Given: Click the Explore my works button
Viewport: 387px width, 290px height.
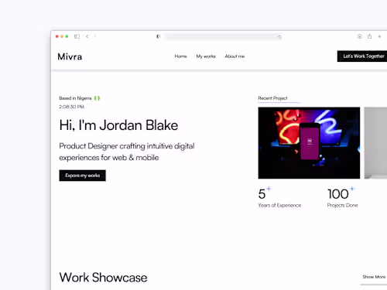Looking at the screenshot, I should (x=82, y=176).
